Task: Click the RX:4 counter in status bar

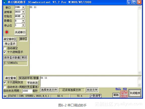Action: (x=60, y=96)
